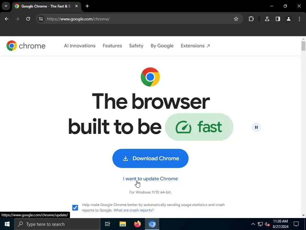Screen dimensions: 306x230
Task: Bookmark this page with star icon
Action: (236, 19)
